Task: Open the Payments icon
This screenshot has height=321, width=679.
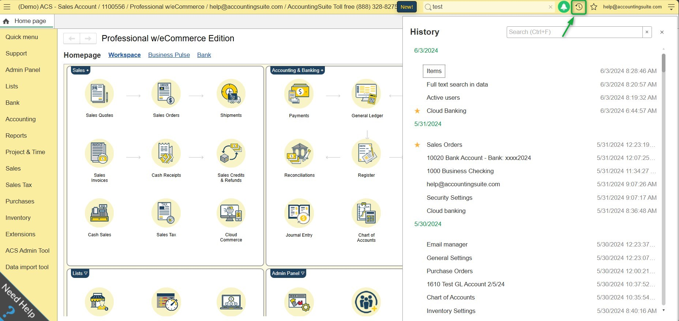Action: (299, 94)
